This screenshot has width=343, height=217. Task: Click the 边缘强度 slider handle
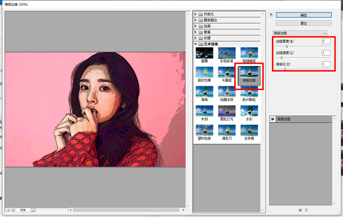281,57
